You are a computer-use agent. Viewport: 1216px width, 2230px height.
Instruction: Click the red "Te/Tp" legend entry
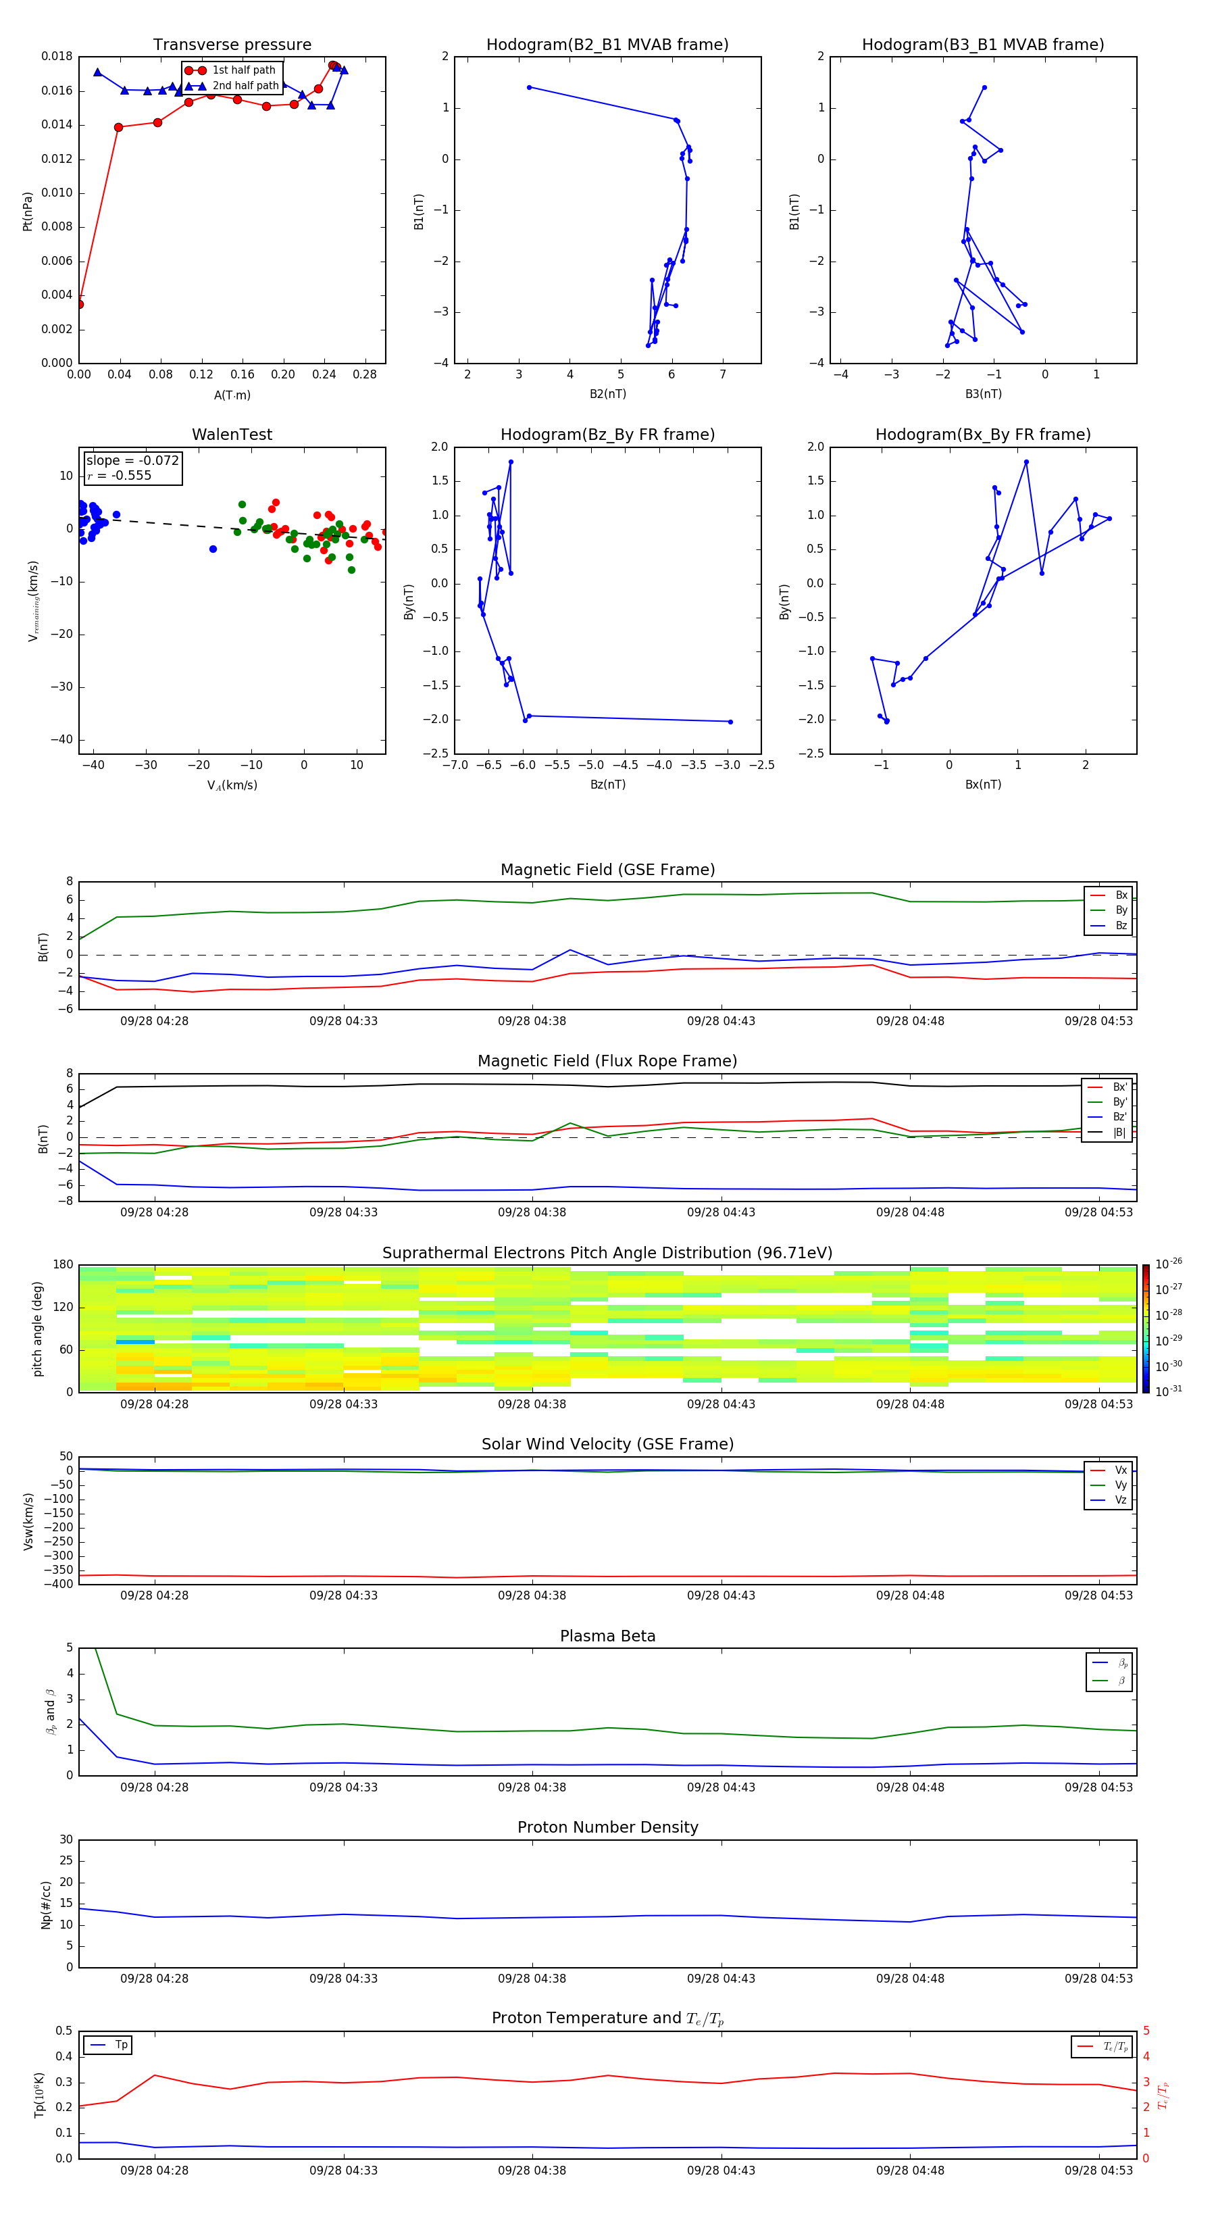[x=1103, y=2048]
